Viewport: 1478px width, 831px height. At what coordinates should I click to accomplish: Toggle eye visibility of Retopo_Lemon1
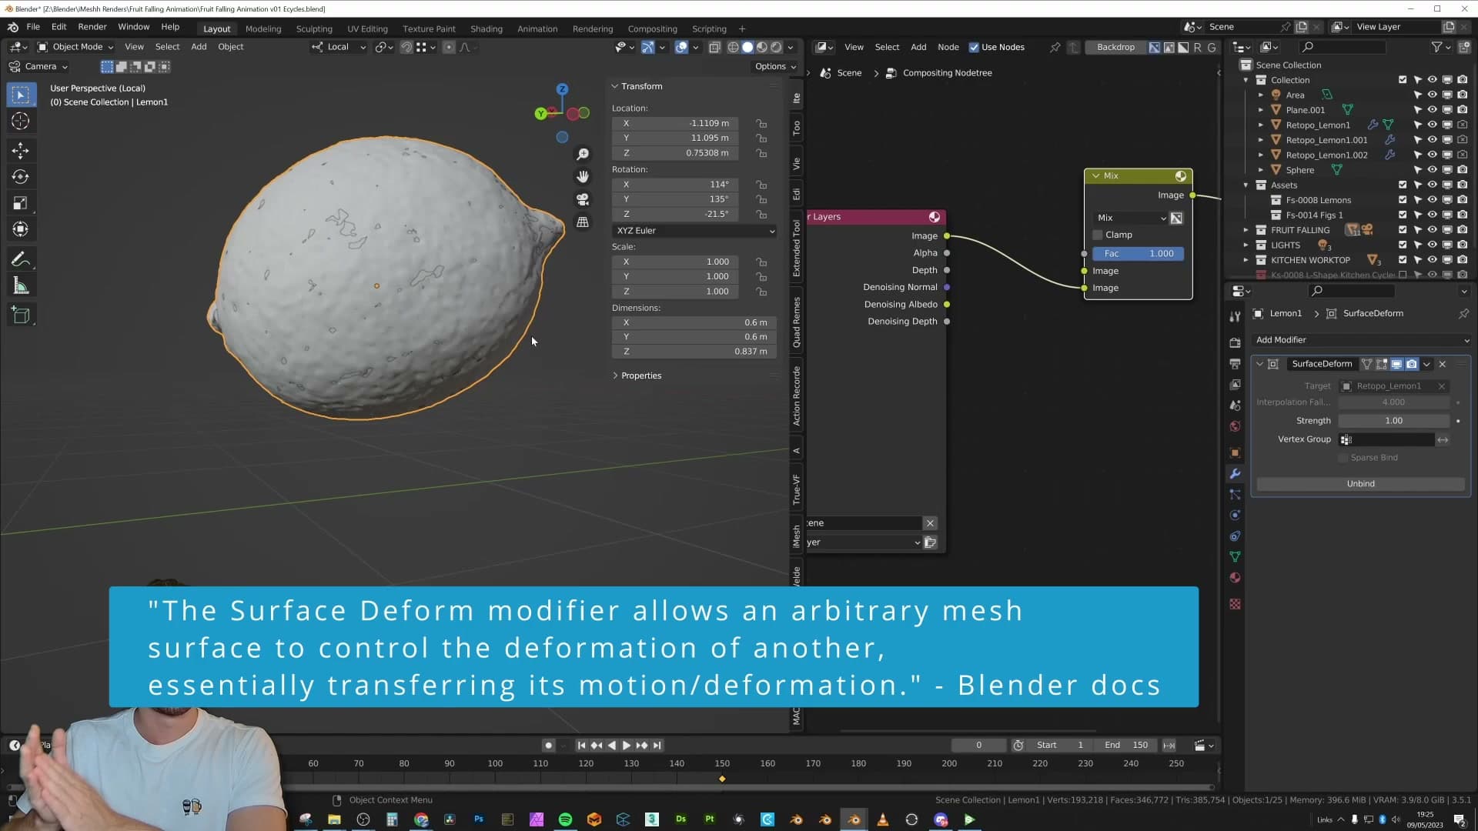[1432, 125]
